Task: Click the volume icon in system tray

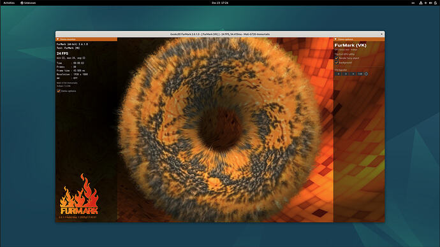Action: (x=430, y=3)
